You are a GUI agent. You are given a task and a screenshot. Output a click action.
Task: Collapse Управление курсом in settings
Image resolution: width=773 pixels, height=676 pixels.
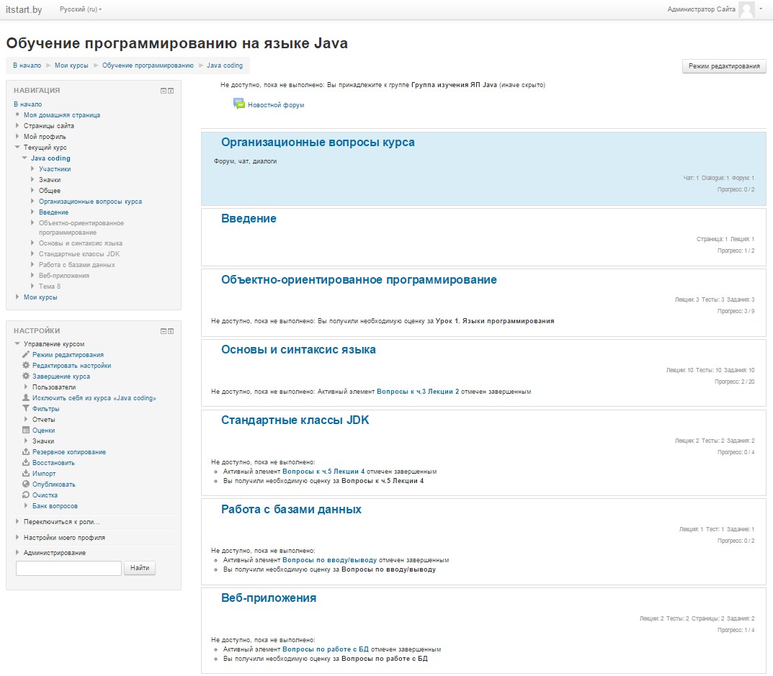[17, 344]
